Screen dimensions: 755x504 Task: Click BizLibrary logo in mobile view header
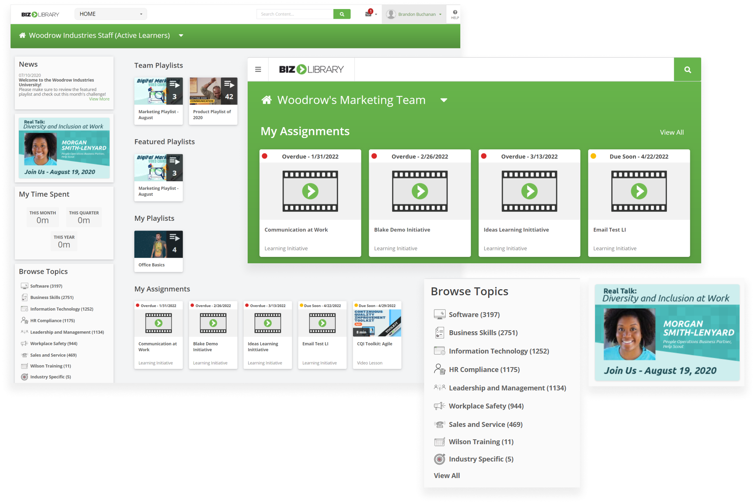[x=311, y=69]
